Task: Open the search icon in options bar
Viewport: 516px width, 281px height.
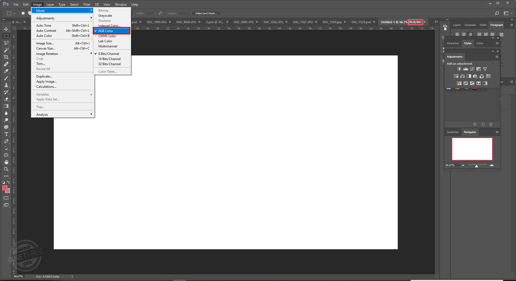Action: click(x=497, y=13)
